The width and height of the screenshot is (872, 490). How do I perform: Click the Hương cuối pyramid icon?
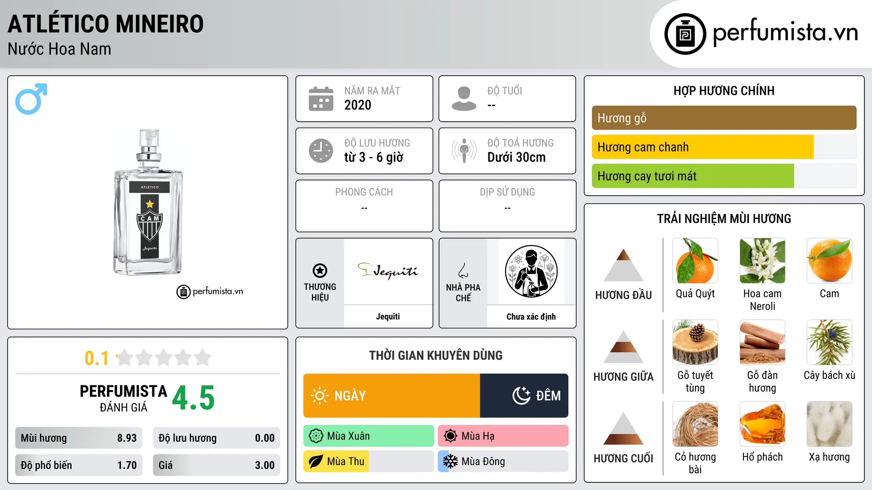point(624,428)
